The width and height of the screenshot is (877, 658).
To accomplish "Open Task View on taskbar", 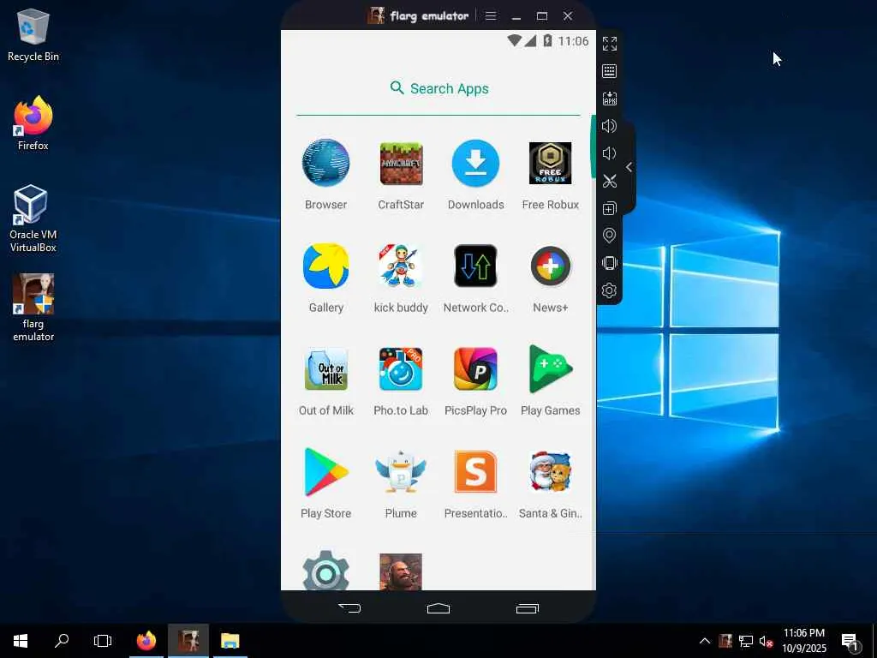I will pyautogui.click(x=103, y=641).
